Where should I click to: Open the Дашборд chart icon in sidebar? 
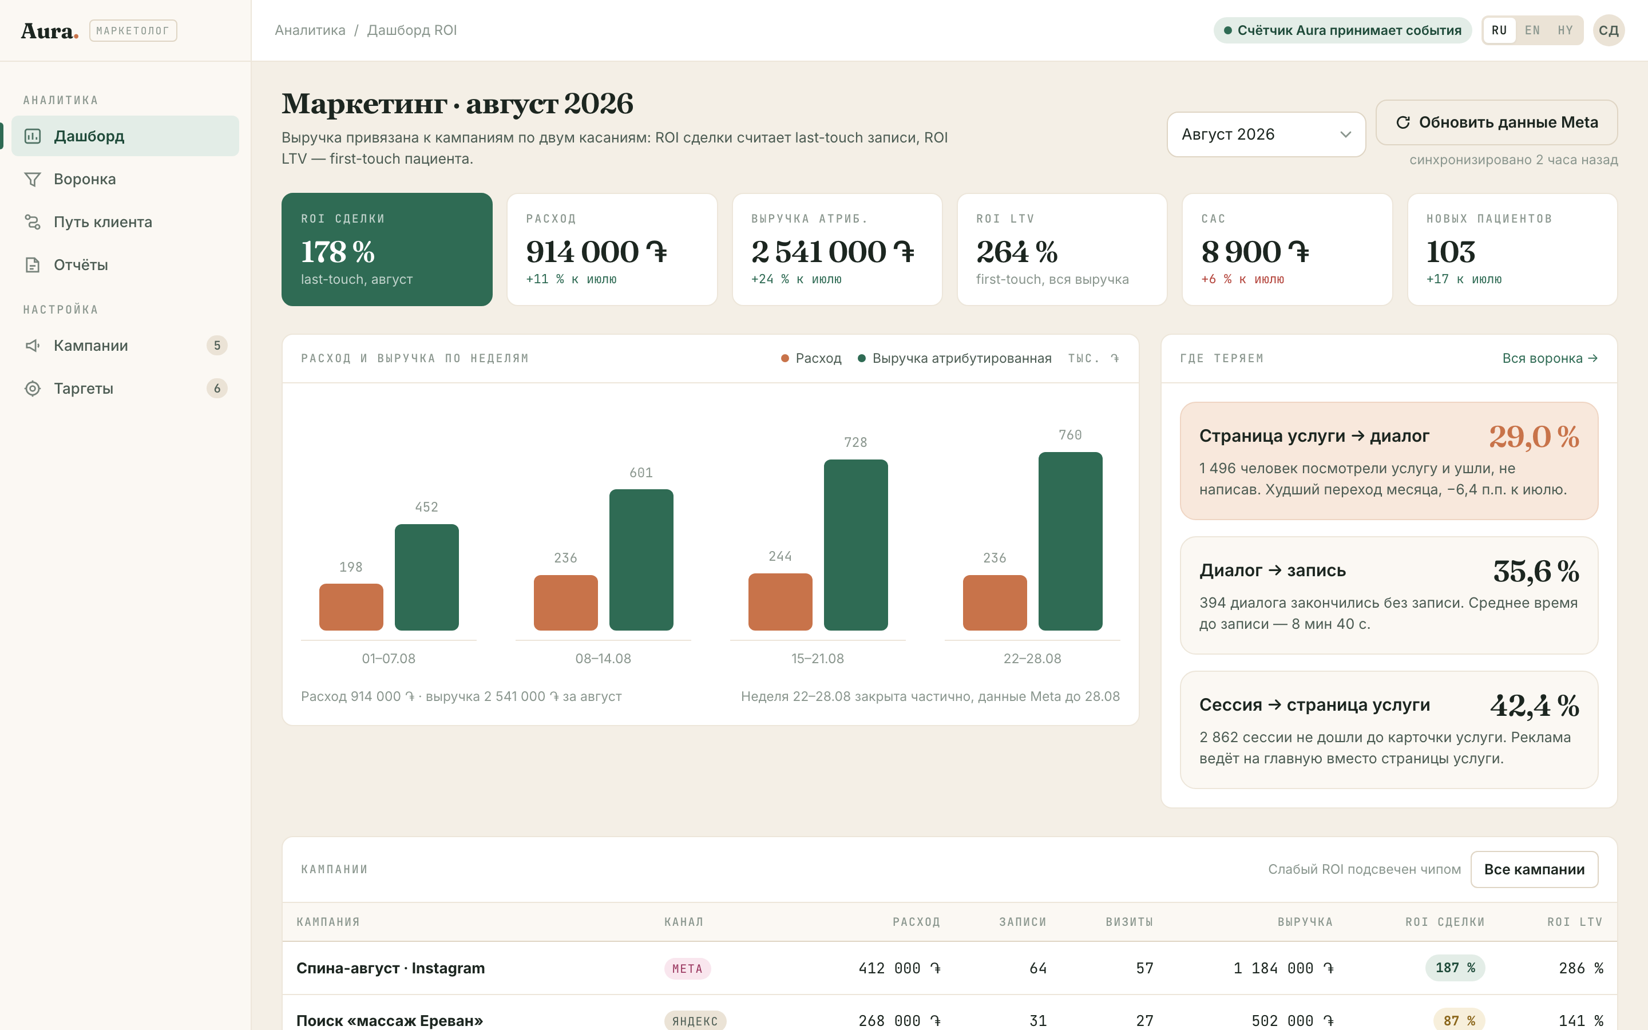[x=33, y=136]
